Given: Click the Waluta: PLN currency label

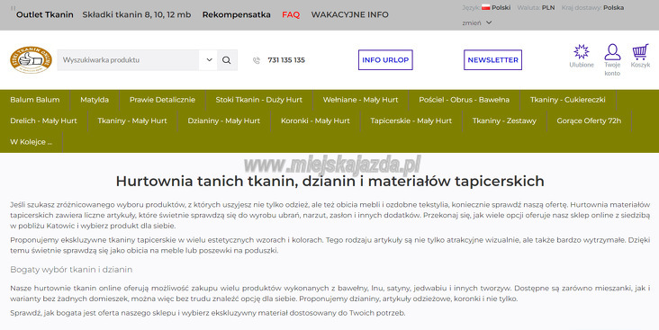Looking at the screenshot, I should click(536, 7).
